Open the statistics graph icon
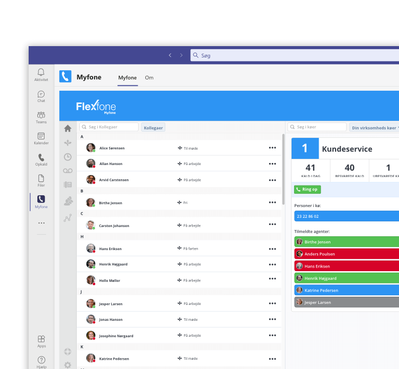Image resolution: width=399 pixels, height=369 pixels. (68, 218)
